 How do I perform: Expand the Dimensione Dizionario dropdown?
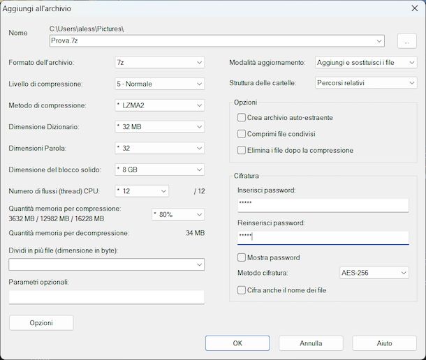[159, 127]
